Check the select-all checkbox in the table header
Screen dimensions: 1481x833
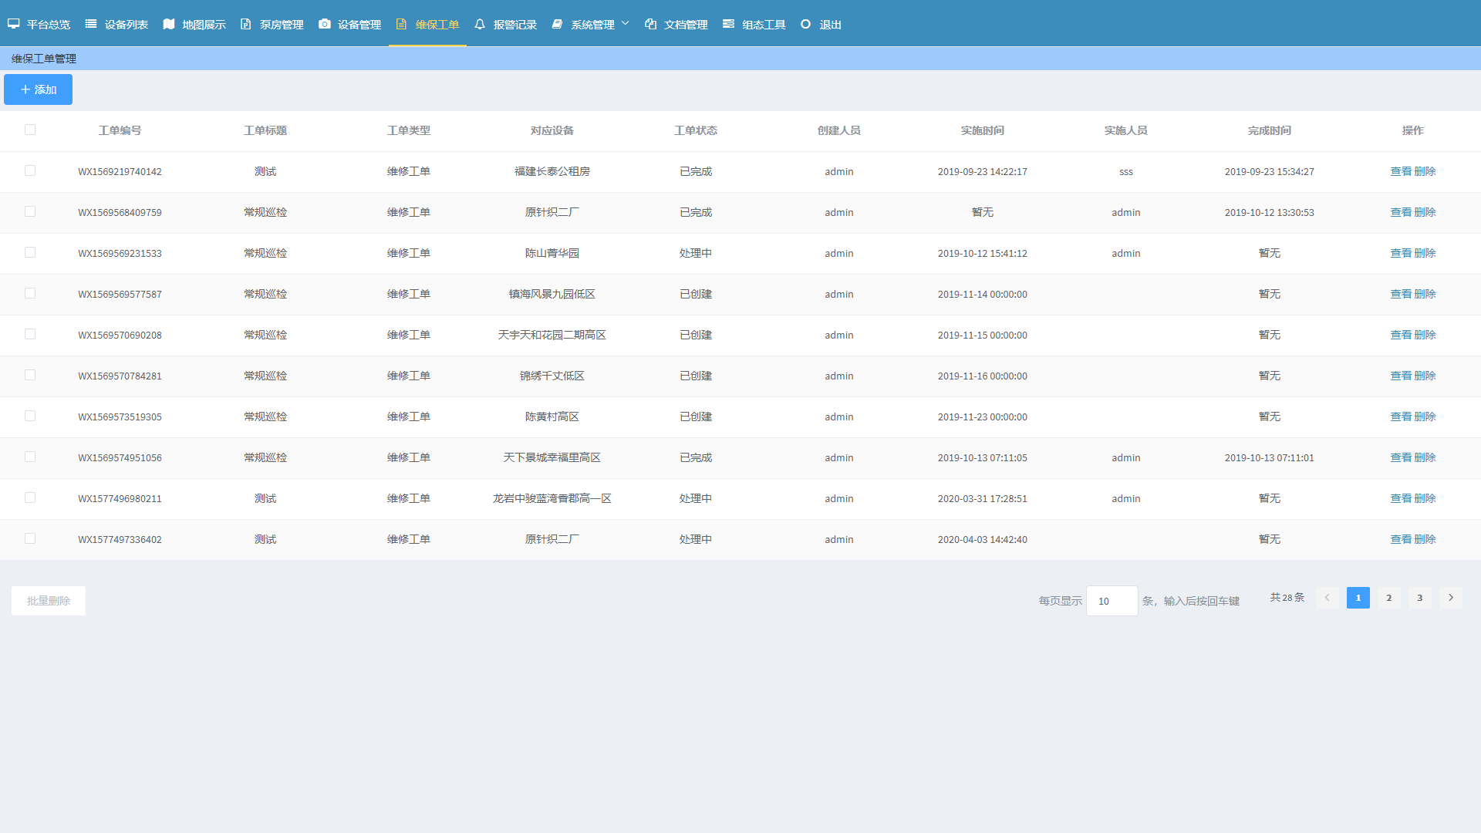30,130
